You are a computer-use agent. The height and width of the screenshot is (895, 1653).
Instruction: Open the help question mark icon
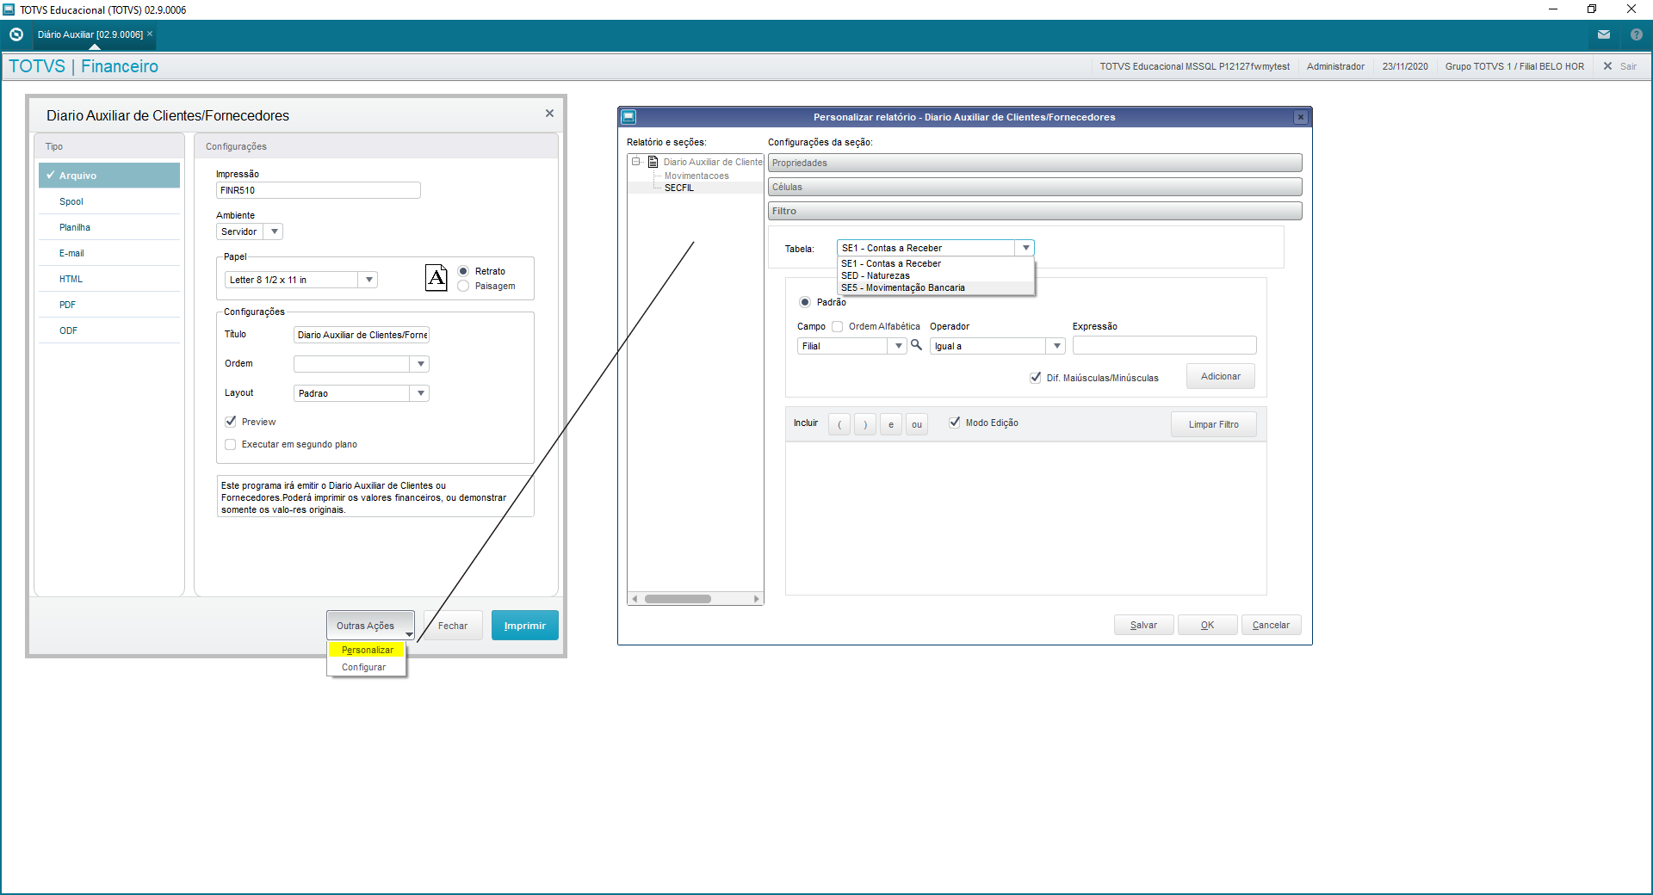pos(1637,34)
